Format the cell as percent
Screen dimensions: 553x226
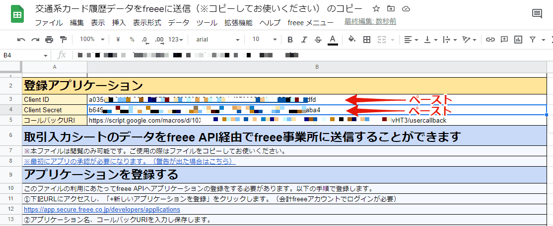click(132, 40)
